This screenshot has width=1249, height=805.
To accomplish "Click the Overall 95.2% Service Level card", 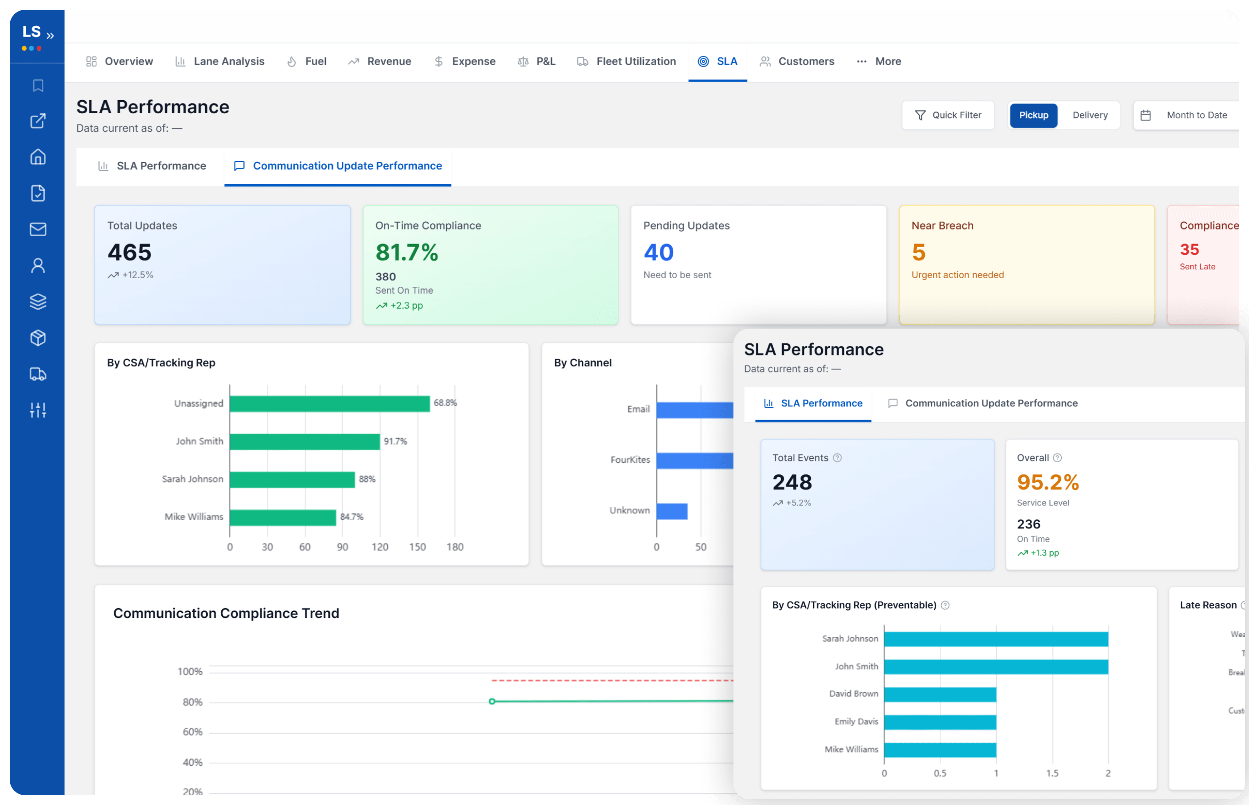I will 1122,505.
